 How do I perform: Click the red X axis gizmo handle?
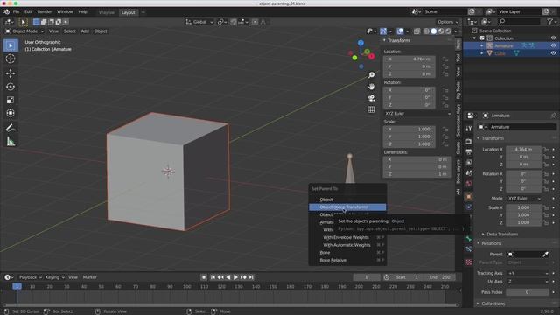(x=371, y=56)
